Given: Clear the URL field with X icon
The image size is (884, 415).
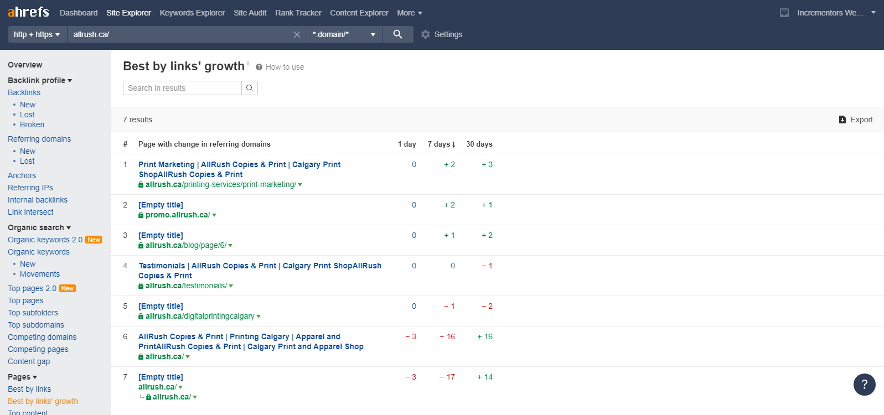Looking at the screenshot, I should click(x=297, y=34).
